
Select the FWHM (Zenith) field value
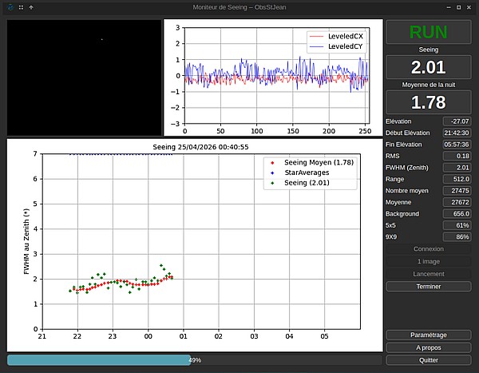point(457,168)
